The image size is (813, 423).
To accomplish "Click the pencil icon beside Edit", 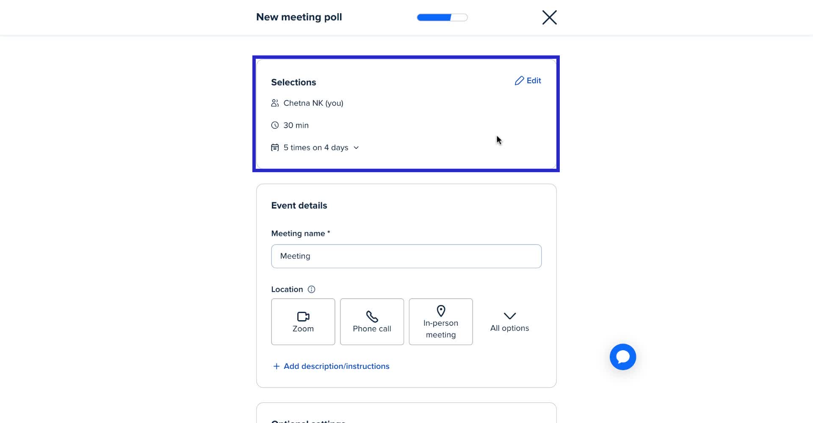I will click(519, 80).
